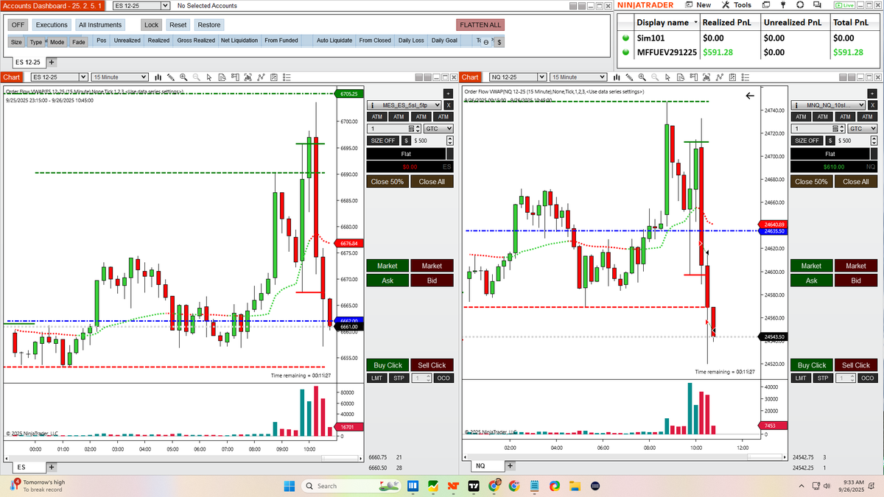The image size is (884, 497).
Task: Open ES 12-25 instrument dropdown in Accounts Dashboard
Action: click(142, 5)
